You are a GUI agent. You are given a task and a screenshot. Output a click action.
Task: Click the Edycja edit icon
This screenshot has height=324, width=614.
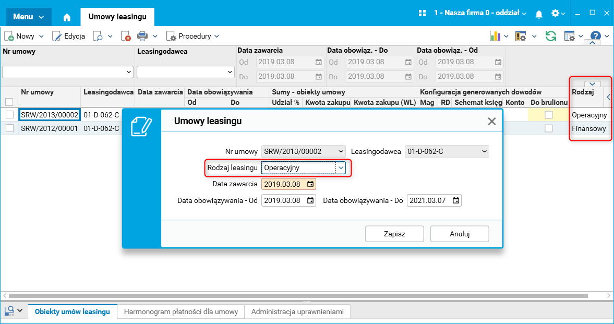(57, 37)
